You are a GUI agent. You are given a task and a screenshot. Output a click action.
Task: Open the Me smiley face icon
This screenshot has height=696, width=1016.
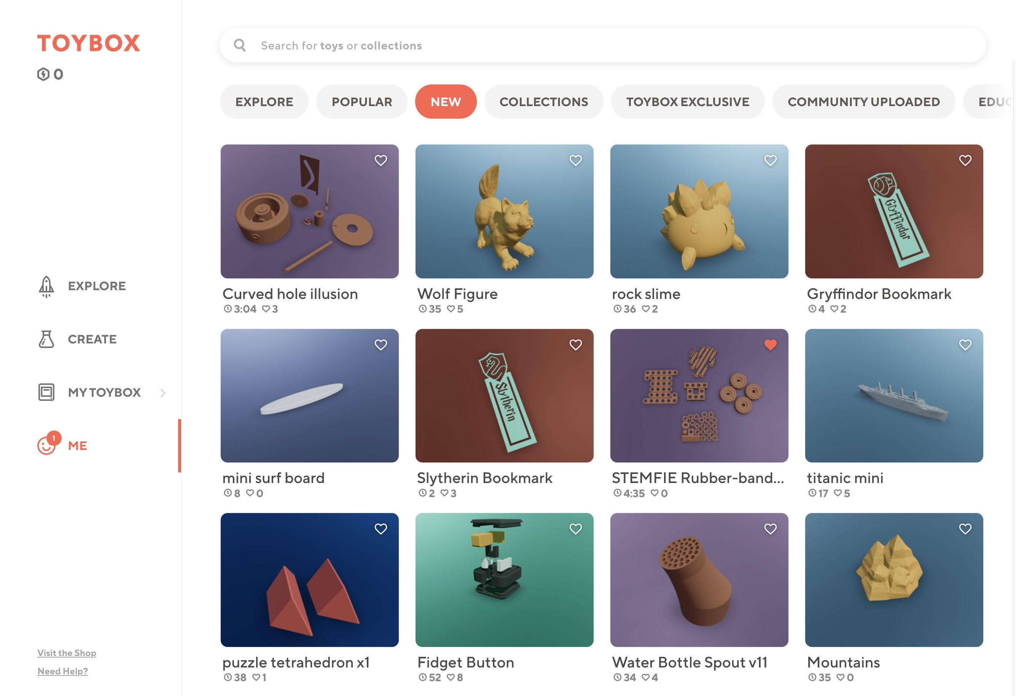point(46,446)
